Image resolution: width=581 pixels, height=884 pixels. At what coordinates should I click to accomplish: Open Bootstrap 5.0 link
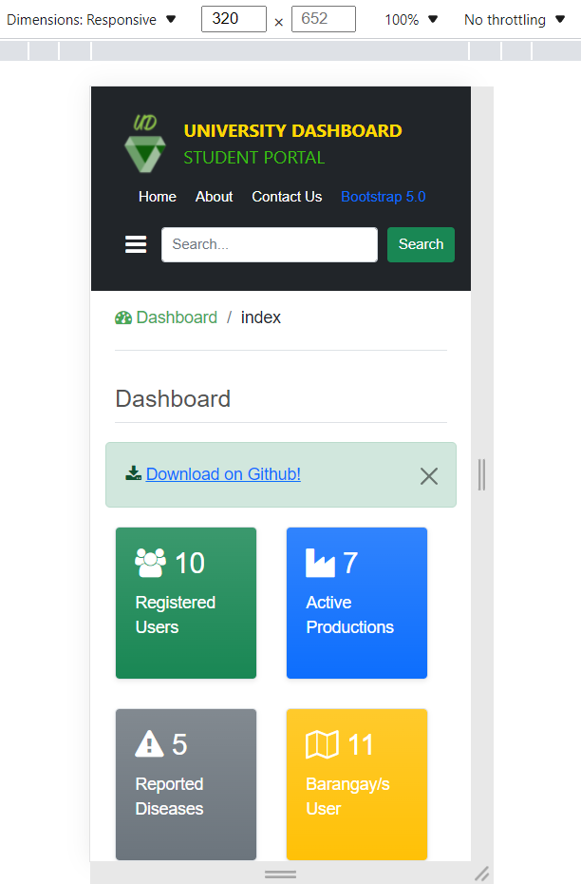click(384, 197)
